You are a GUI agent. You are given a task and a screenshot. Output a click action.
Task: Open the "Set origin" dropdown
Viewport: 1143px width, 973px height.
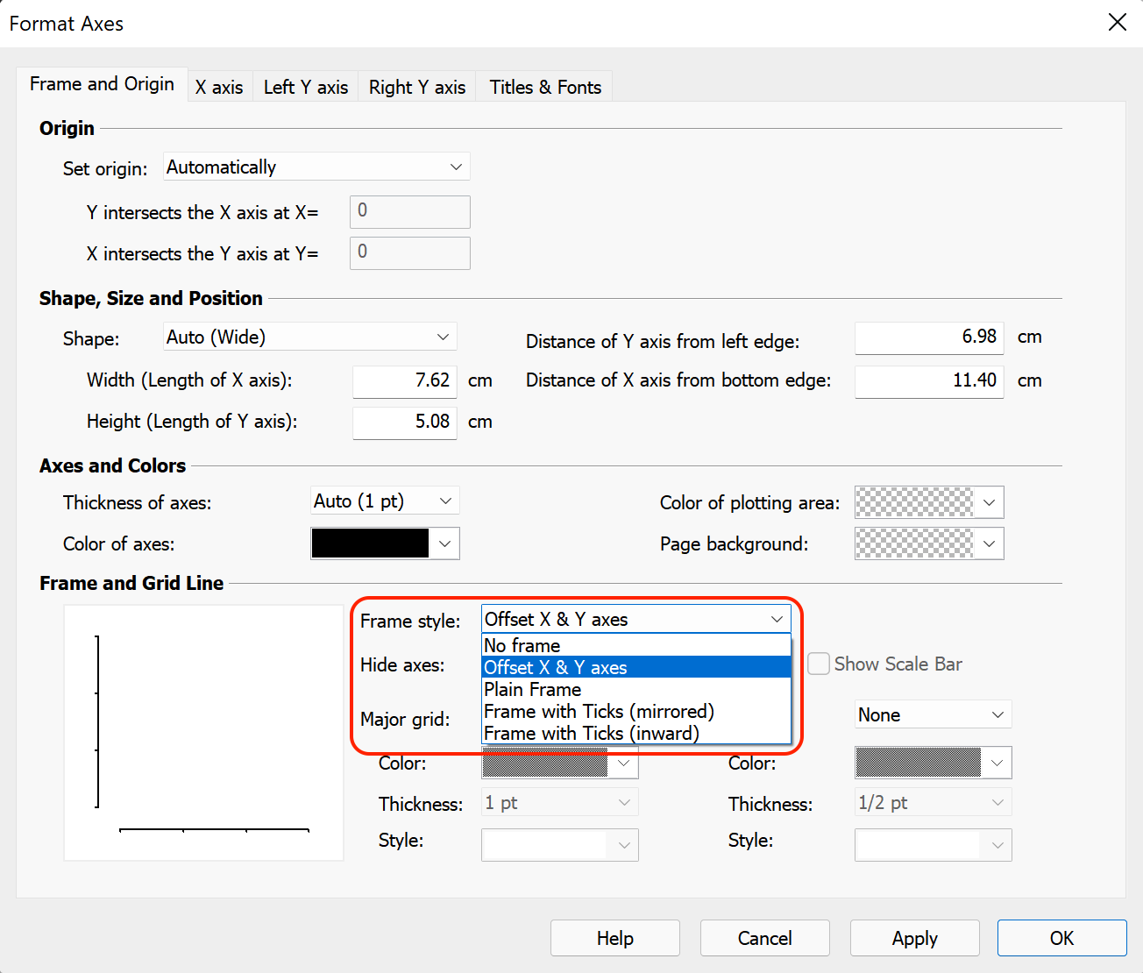point(316,167)
